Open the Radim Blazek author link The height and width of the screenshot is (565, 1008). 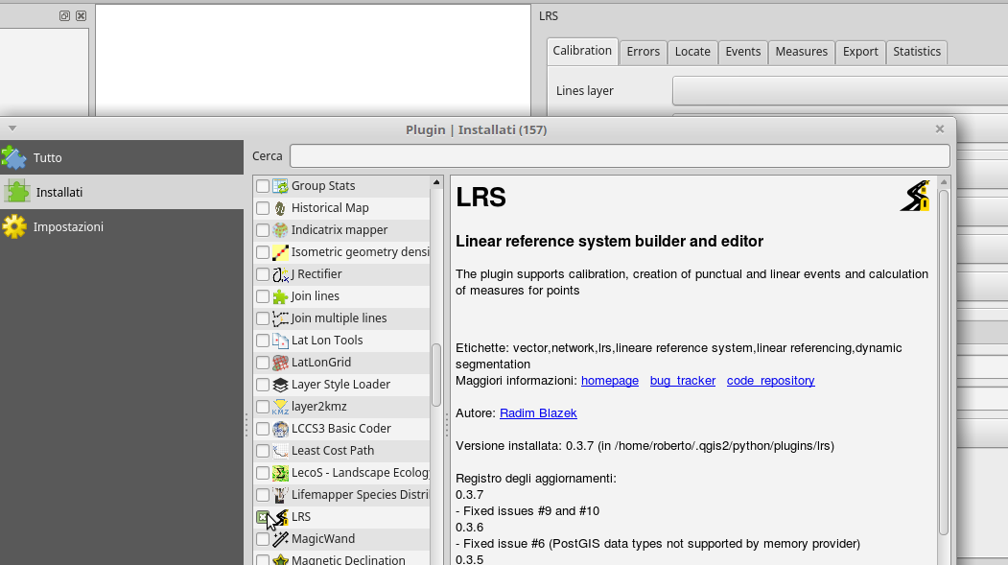pyautogui.click(x=538, y=413)
